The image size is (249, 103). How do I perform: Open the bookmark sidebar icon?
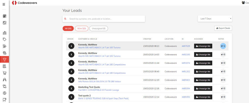[x=5, y=100]
